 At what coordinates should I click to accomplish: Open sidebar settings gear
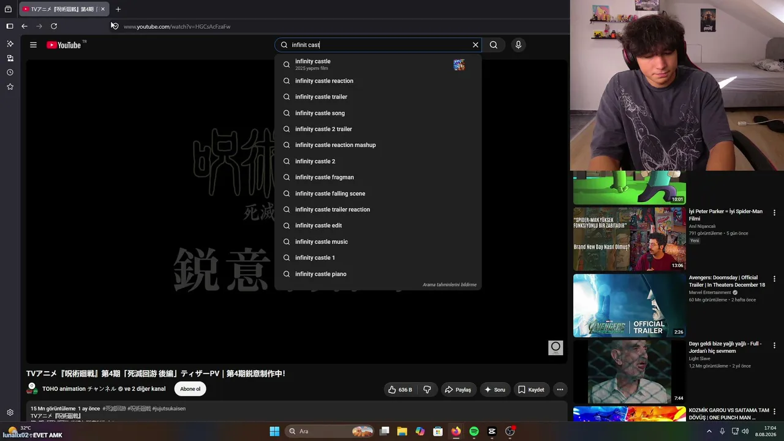click(x=10, y=413)
